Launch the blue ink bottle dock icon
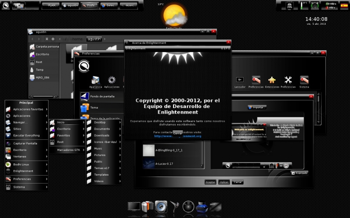350x218 pixels. pos(202,207)
